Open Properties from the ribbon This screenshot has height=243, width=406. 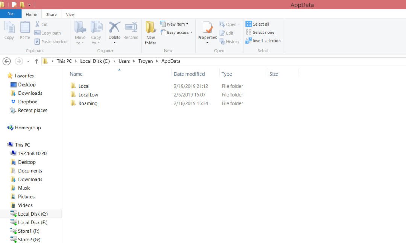pyautogui.click(x=207, y=32)
